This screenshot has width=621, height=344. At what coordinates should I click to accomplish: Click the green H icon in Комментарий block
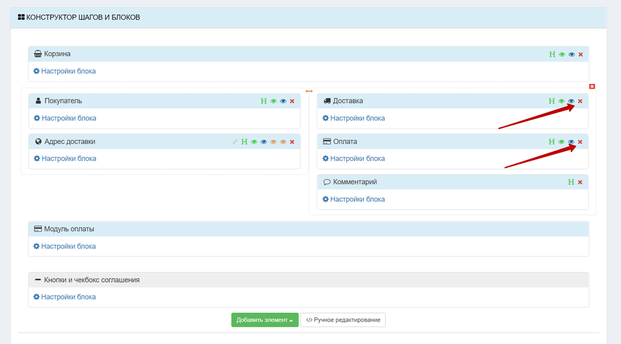tap(571, 182)
